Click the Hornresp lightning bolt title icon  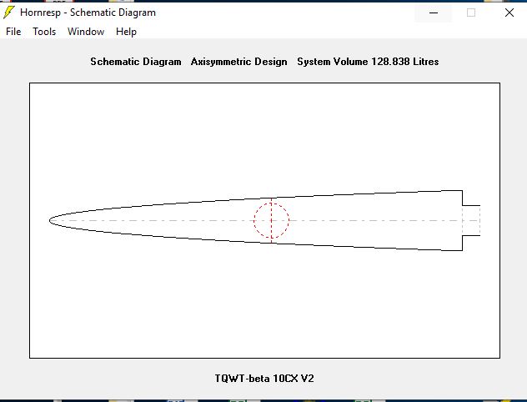point(8,13)
